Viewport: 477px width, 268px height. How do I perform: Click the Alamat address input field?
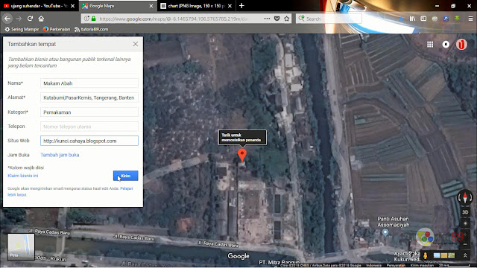pos(89,98)
